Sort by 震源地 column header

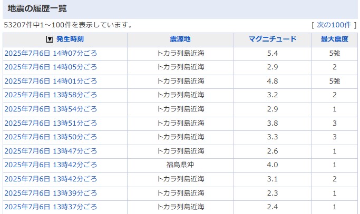pos(180,39)
